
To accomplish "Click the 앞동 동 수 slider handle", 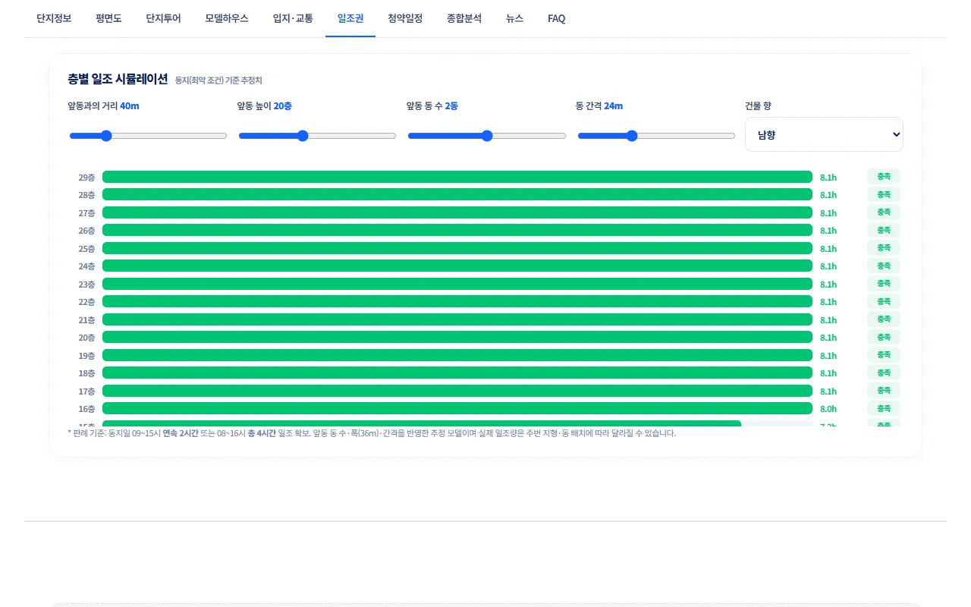I will [x=487, y=136].
